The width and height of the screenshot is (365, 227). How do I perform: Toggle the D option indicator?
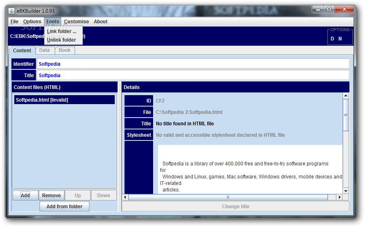[332, 39]
